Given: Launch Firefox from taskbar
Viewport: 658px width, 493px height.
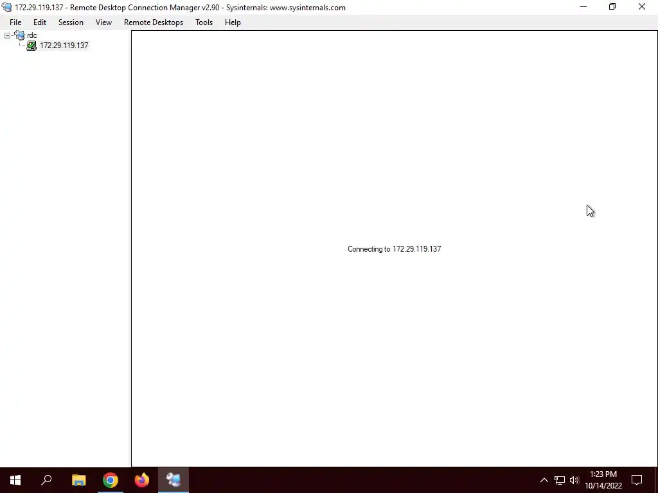Looking at the screenshot, I should click(x=142, y=480).
